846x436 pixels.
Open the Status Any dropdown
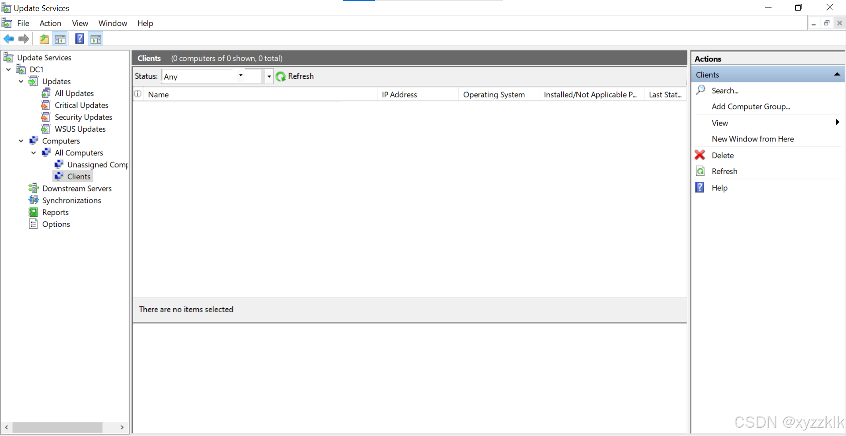241,76
